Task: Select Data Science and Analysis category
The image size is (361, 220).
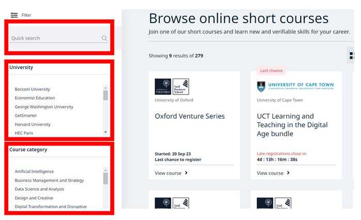Action: (x=39, y=189)
